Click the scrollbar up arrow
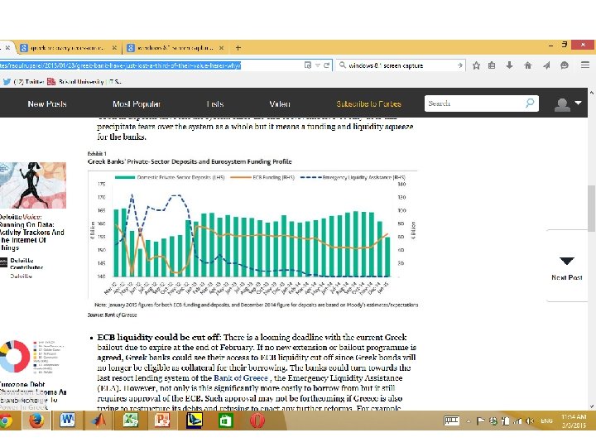The image size is (596, 447). click(591, 93)
